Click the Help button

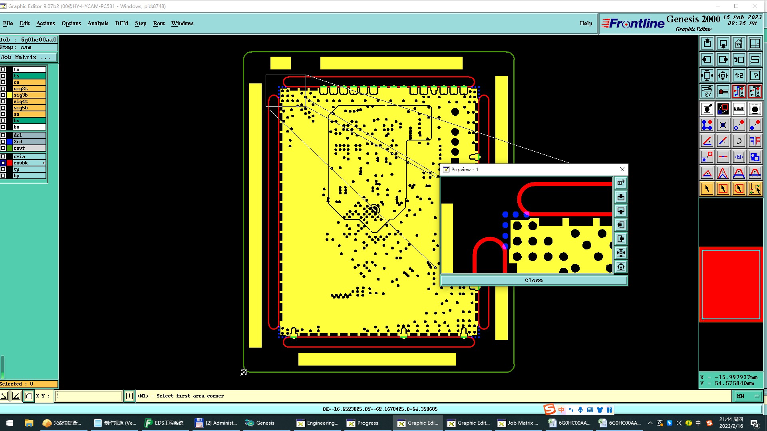[586, 23]
